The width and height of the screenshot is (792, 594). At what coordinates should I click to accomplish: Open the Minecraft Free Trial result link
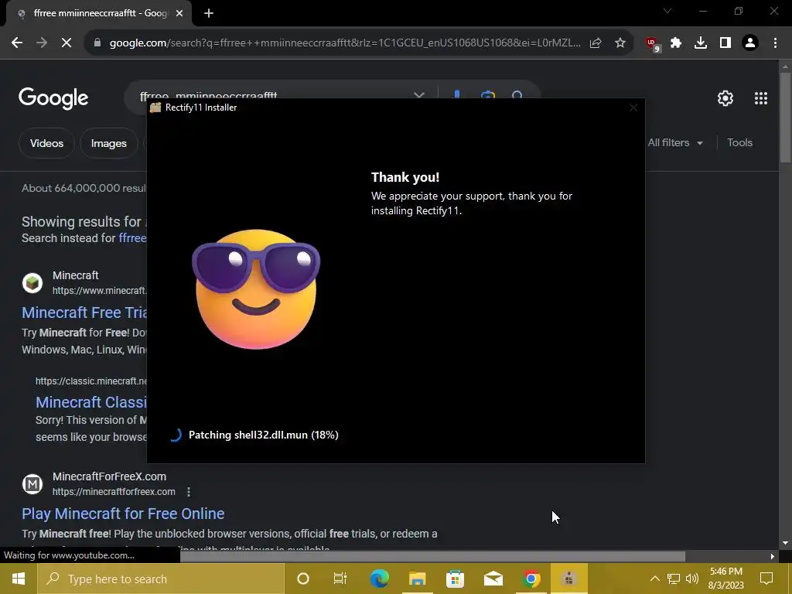[84, 312]
